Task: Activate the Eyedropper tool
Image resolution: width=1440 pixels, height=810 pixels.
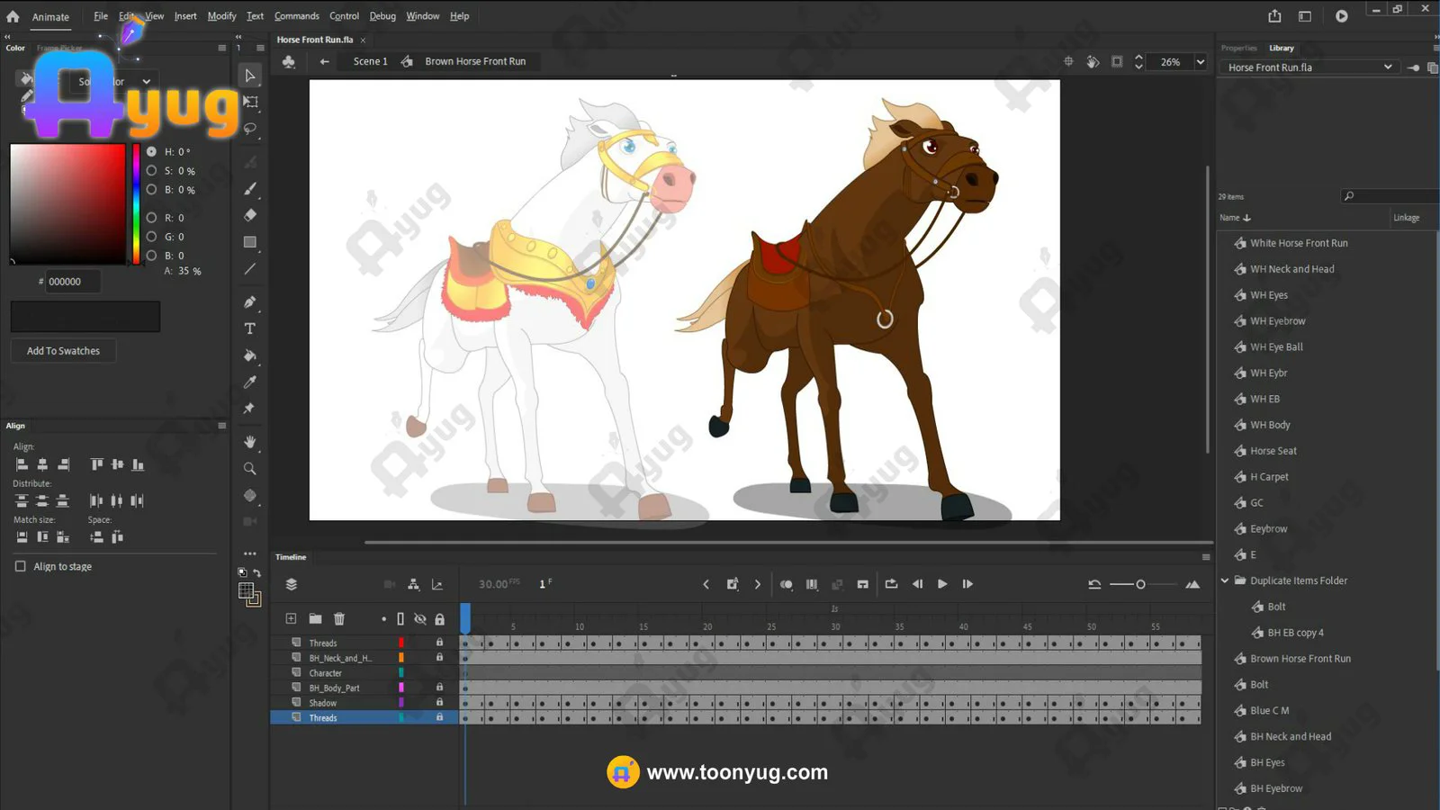Action: point(250,382)
